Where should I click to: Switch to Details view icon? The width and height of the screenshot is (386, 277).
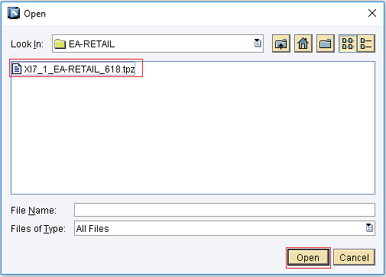[x=366, y=43]
